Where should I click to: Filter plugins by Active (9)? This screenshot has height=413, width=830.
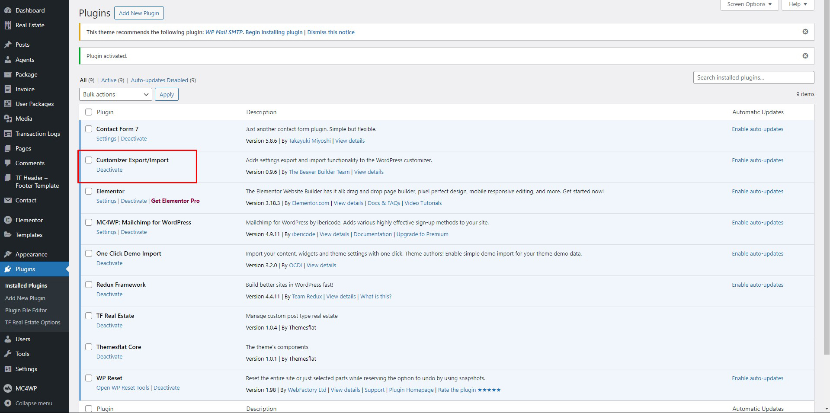112,80
